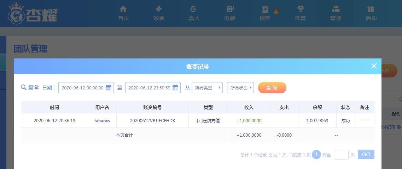Image resolution: width=402 pixels, height=169 pixels.
Task: Select page 1 in pagination
Action: point(316,155)
